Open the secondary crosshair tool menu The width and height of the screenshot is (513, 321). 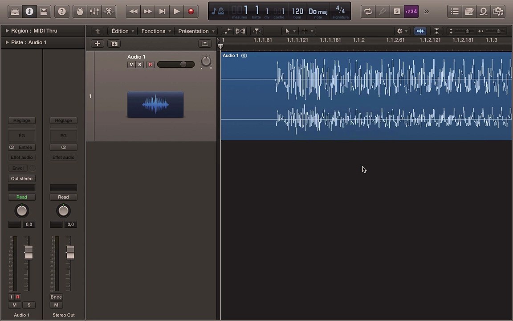tap(307, 31)
